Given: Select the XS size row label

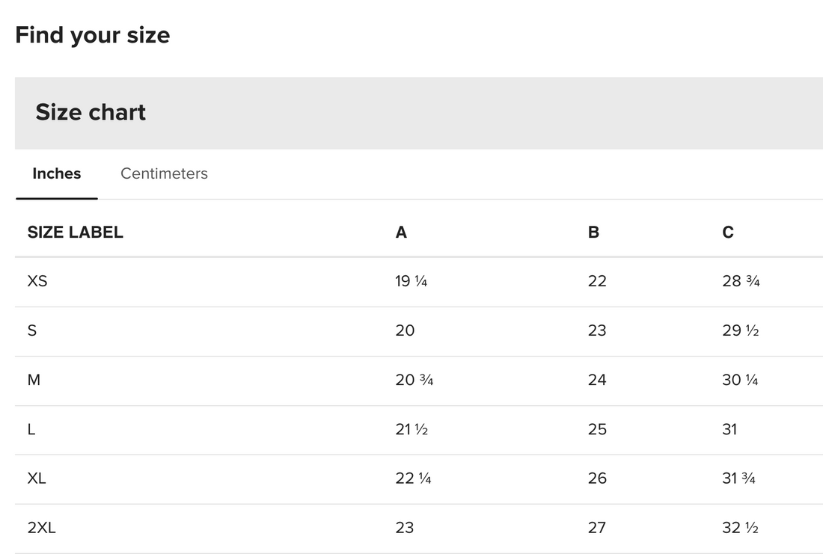Looking at the screenshot, I should coord(37,281).
